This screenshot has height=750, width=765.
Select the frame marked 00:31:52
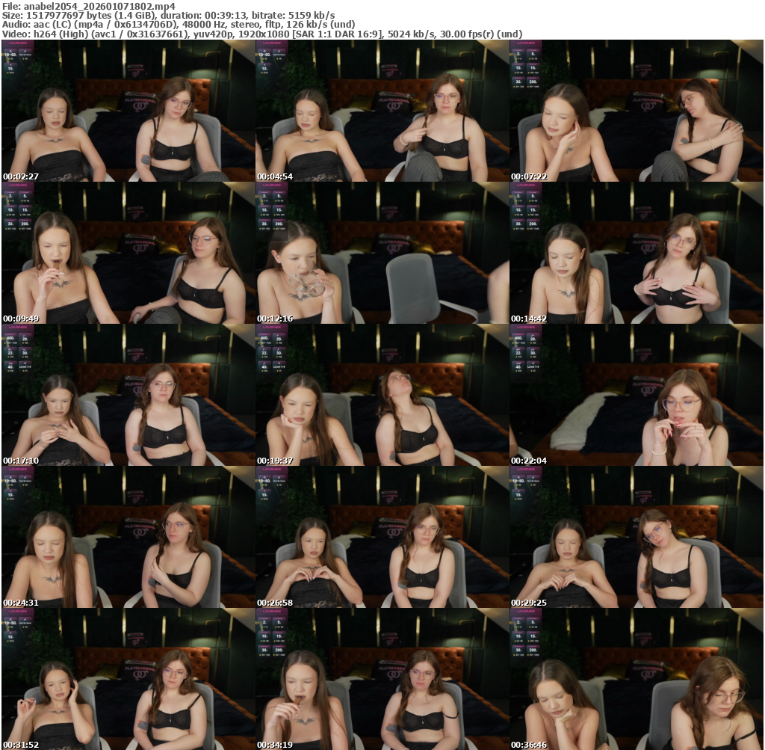[128, 679]
